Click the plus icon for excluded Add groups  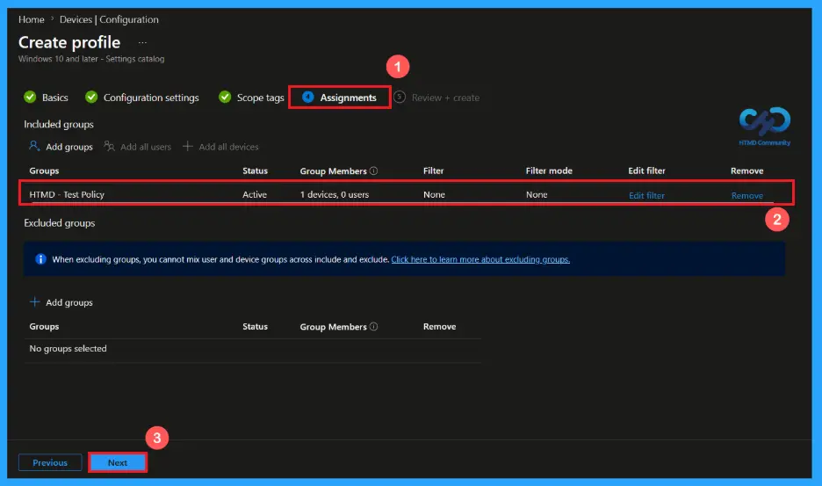[x=34, y=301]
